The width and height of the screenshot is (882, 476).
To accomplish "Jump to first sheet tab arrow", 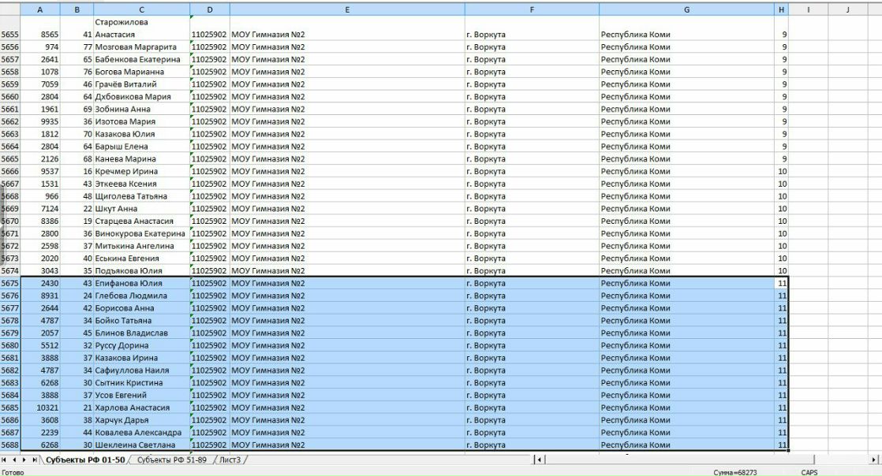I will click(x=5, y=459).
